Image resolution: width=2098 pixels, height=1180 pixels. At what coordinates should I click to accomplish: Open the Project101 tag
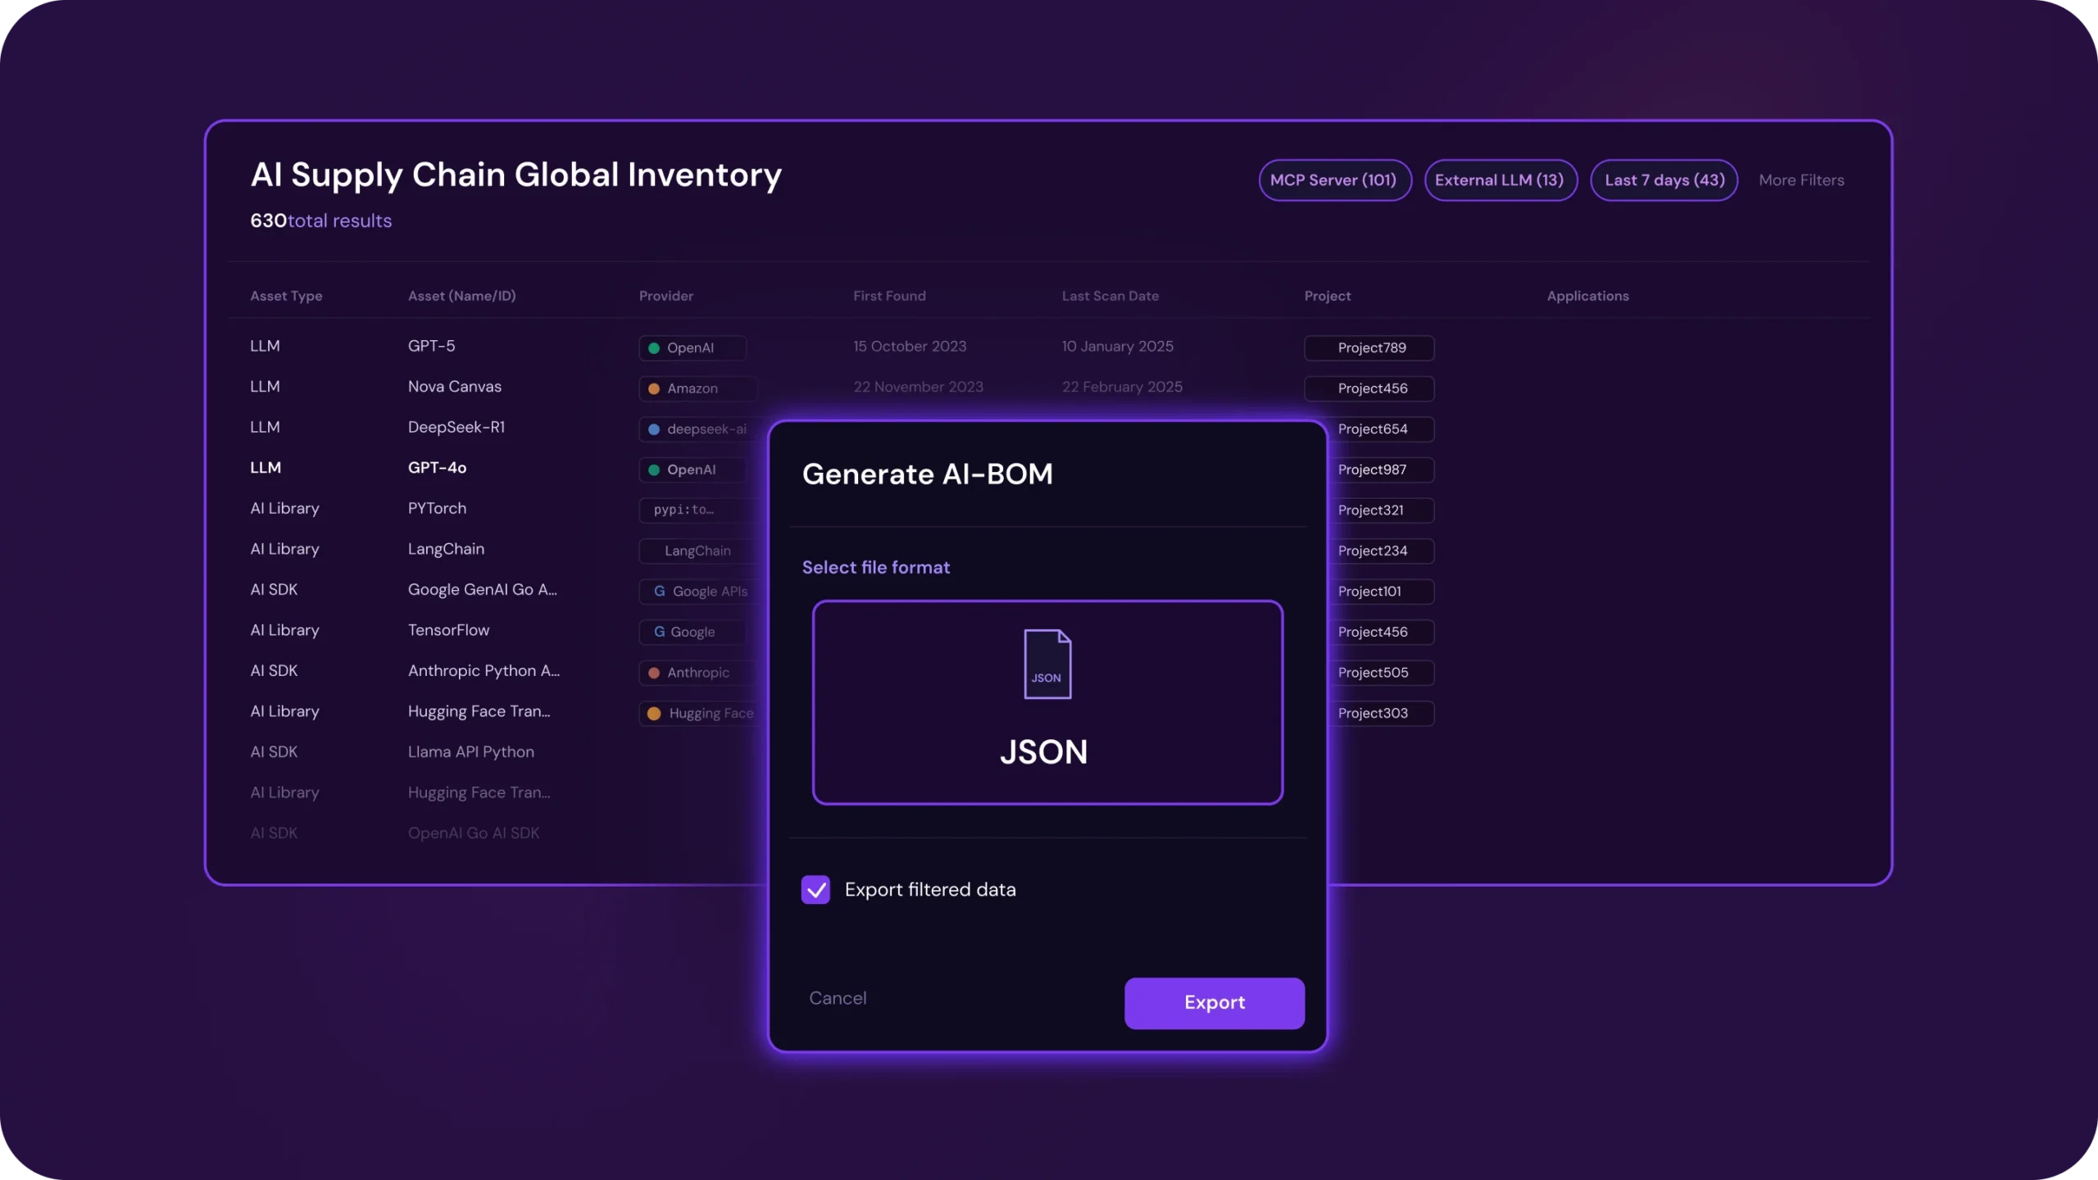coord(1381,591)
